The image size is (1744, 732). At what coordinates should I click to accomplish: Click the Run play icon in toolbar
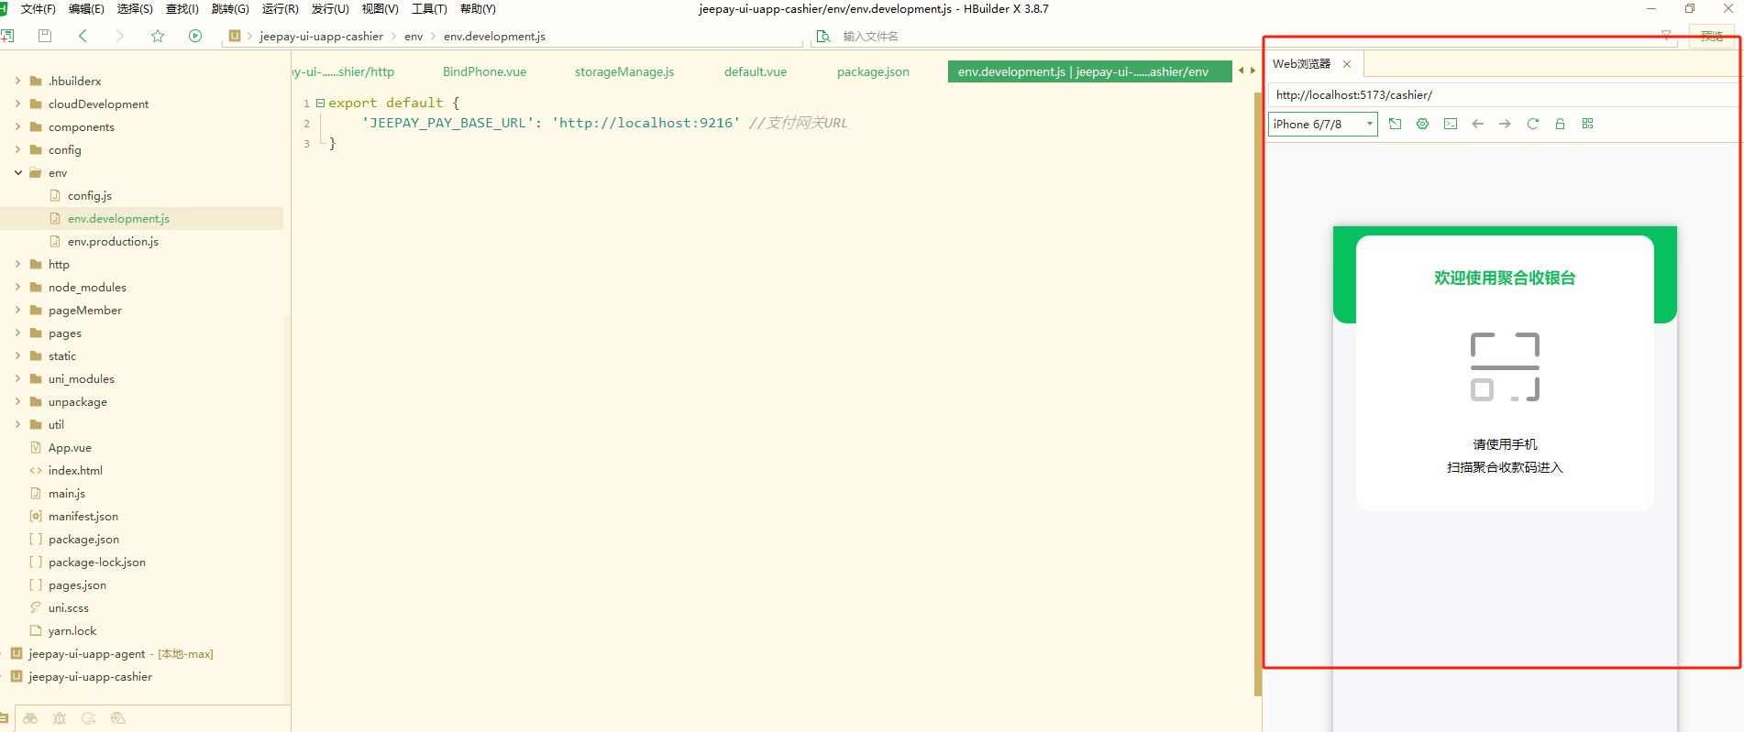tap(194, 36)
